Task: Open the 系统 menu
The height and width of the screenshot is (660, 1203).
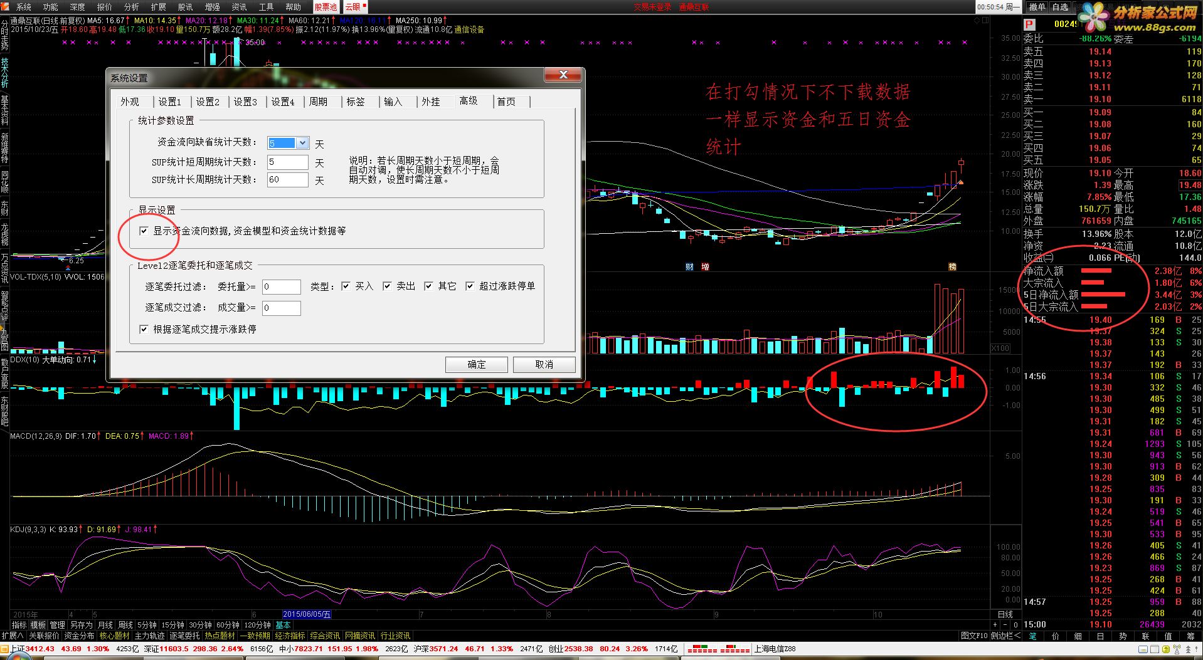Action: [24, 7]
